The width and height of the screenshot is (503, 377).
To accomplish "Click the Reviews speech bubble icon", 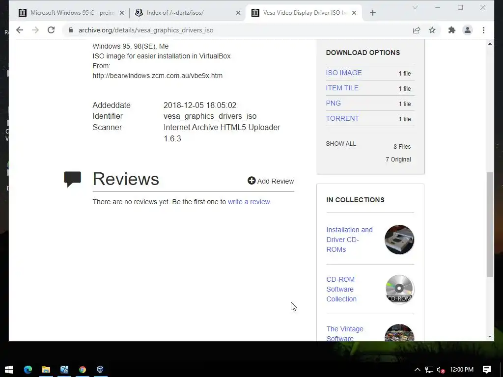I will (x=73, y=179).
